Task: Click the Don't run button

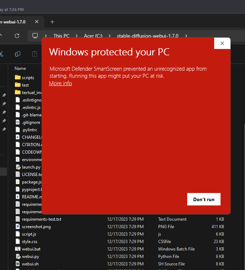Action: 204,199
